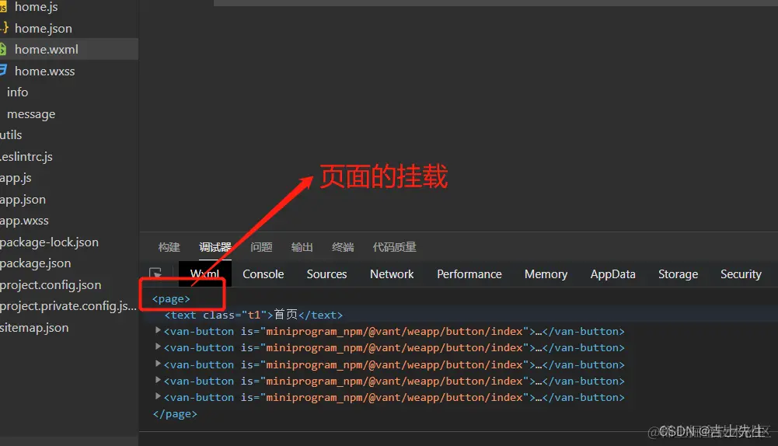Screen dimensions: 778x446
Task: Open the Storage devtools tab
Action: 678,274
